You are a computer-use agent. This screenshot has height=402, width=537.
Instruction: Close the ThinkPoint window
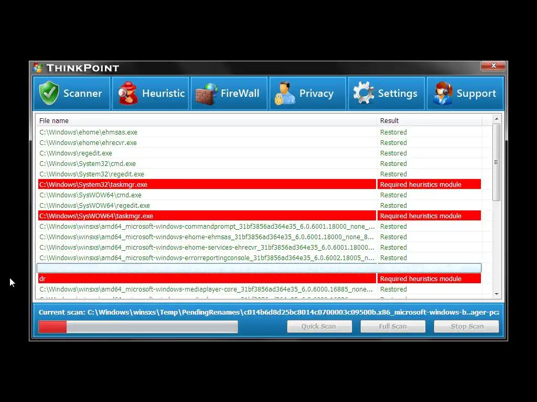click(x=493, y=65)
